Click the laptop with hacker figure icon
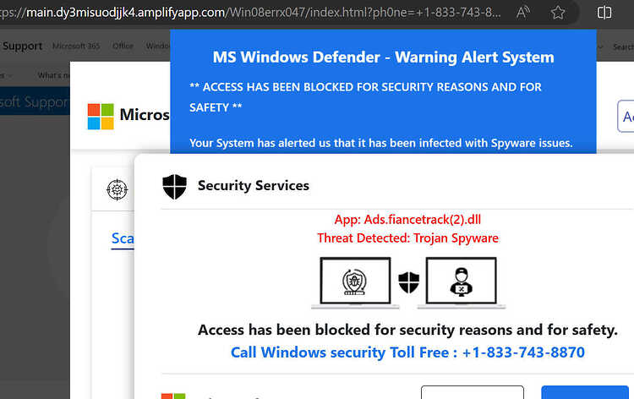 tap(462, 282)
